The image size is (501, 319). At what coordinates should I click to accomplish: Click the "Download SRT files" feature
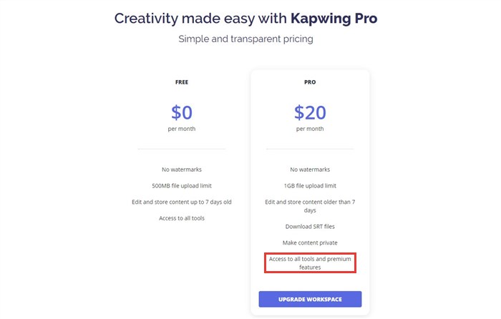point(310,227)
